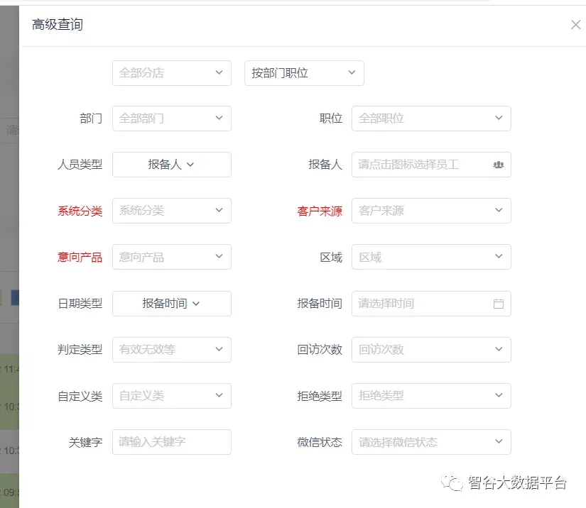The image size is (586, 508).
Task: Expand the 按部门职位 dropdown
Action: 304,73
